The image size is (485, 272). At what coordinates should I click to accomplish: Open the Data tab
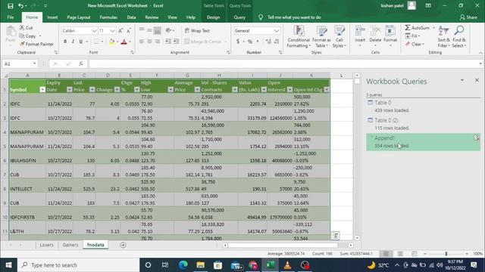click(x=131, y=17)
